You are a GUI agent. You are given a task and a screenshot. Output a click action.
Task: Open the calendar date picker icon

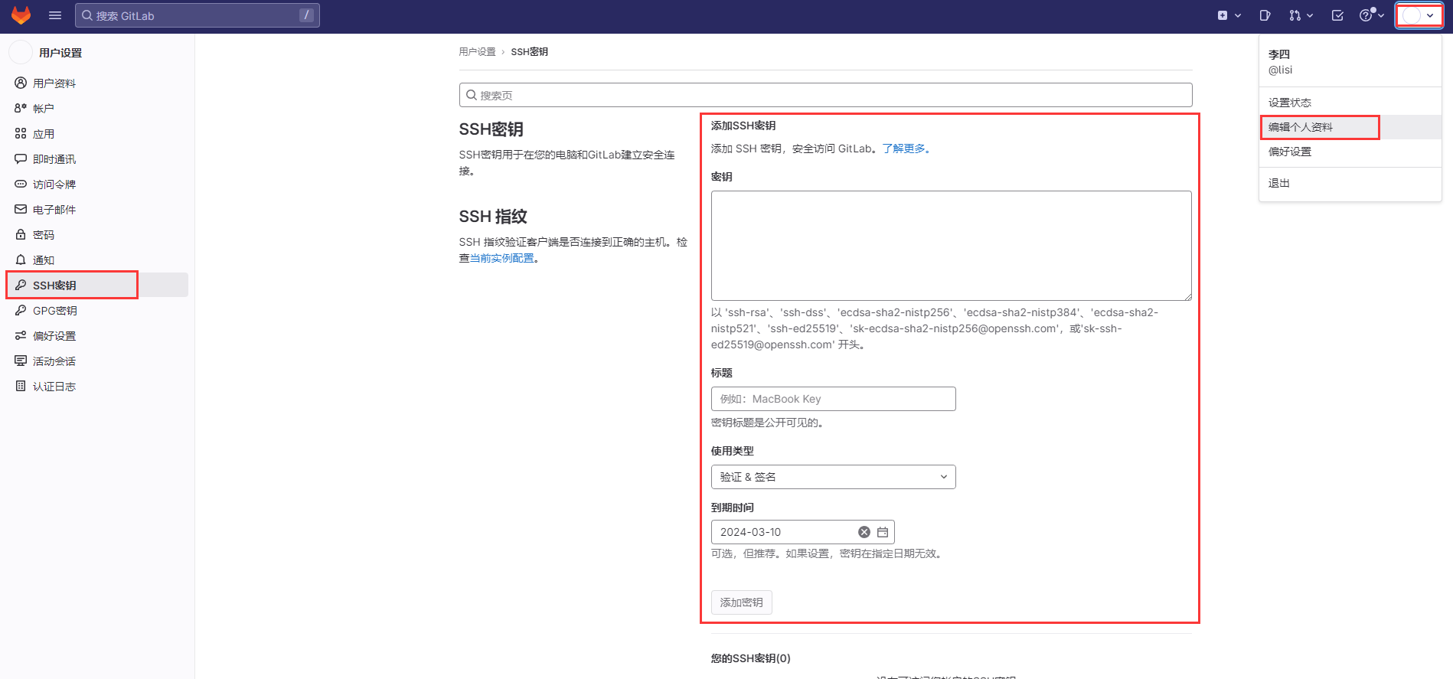[x=883, y=532]
